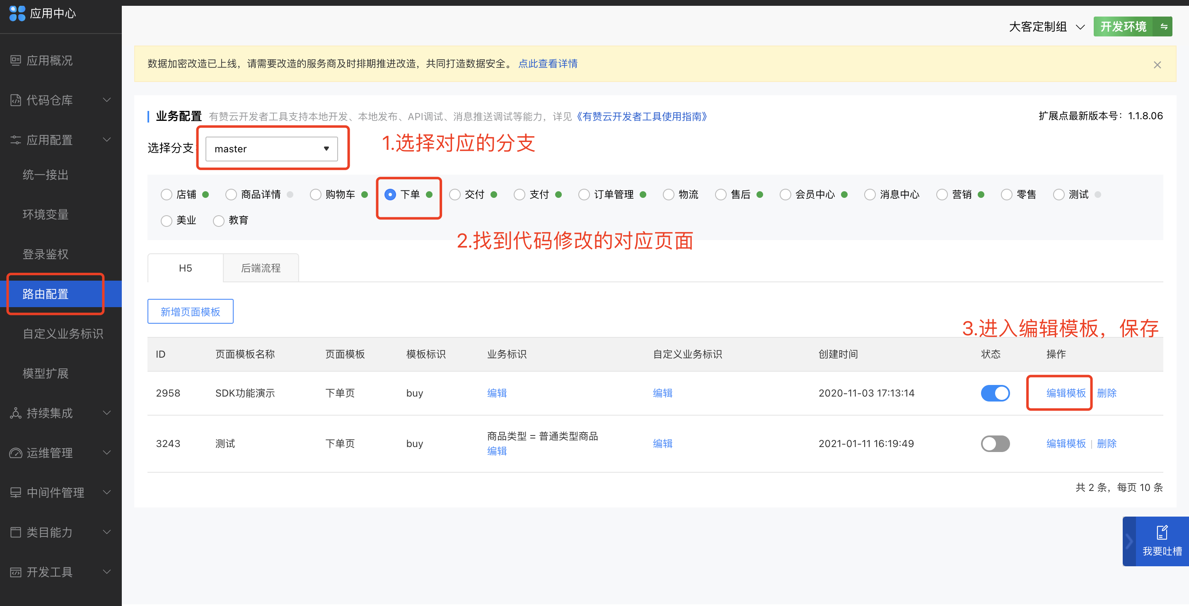
Task: Click the environment switch arrows icon
Action: 1164,27
